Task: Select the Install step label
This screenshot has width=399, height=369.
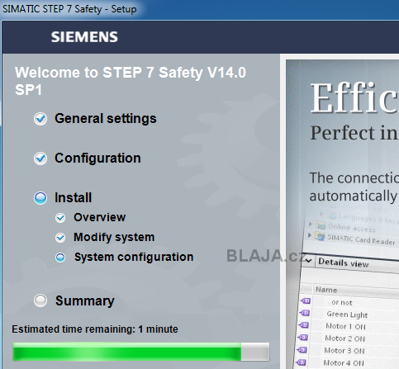Action: point(73,197)
